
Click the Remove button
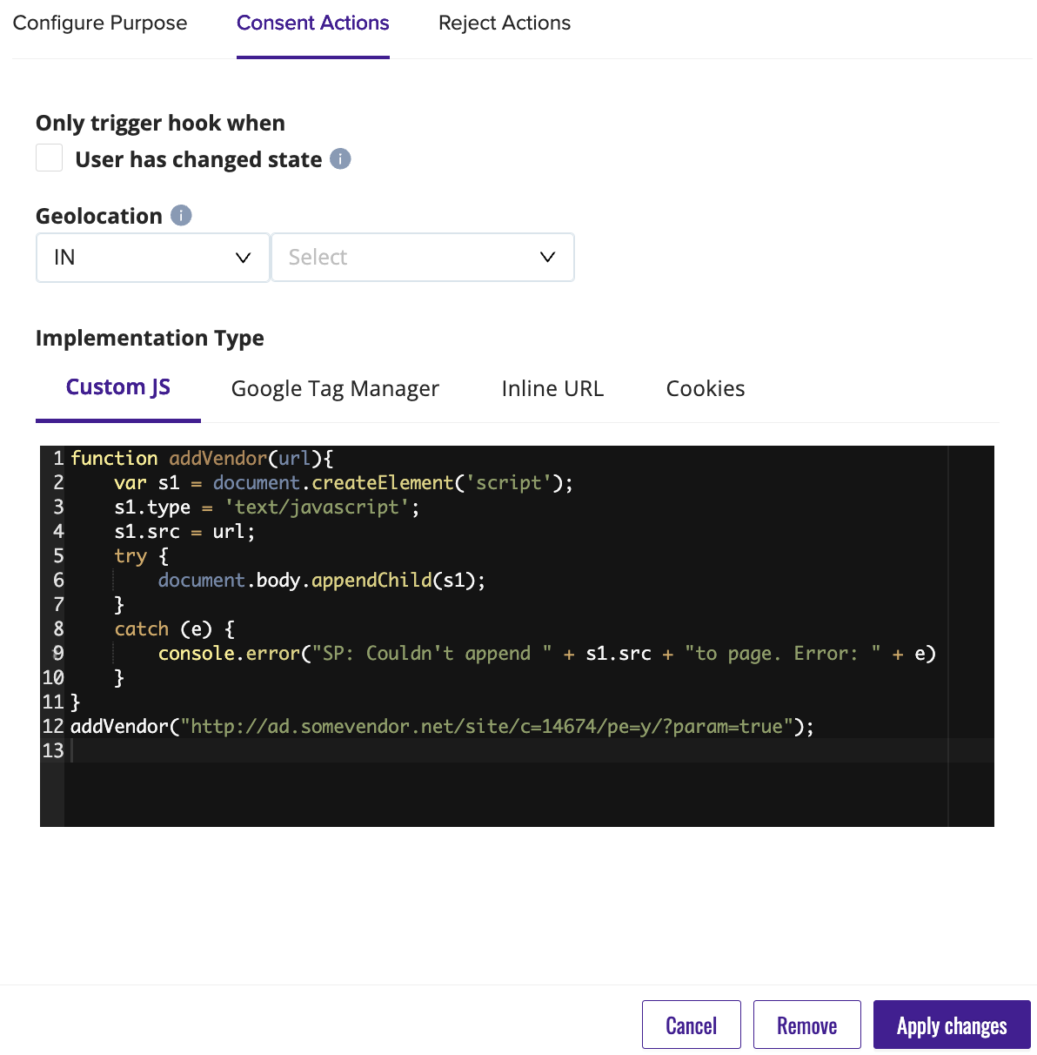806,1025
